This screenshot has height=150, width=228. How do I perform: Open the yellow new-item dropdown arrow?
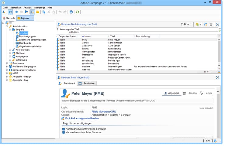tap(201, 24)
